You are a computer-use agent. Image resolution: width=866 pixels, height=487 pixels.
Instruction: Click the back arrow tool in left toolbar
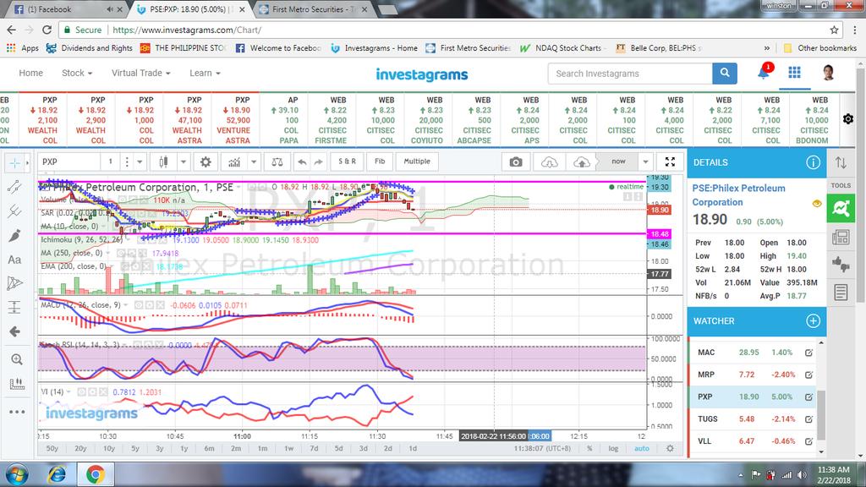(x=15, y=331)
